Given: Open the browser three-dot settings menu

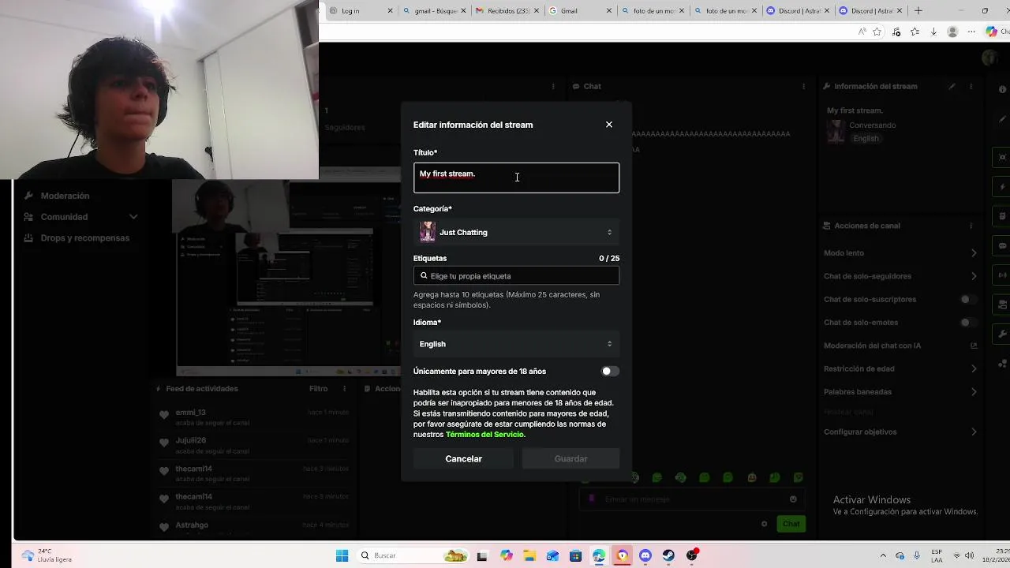Looking at the screenshot, I should tap(971, 32).
